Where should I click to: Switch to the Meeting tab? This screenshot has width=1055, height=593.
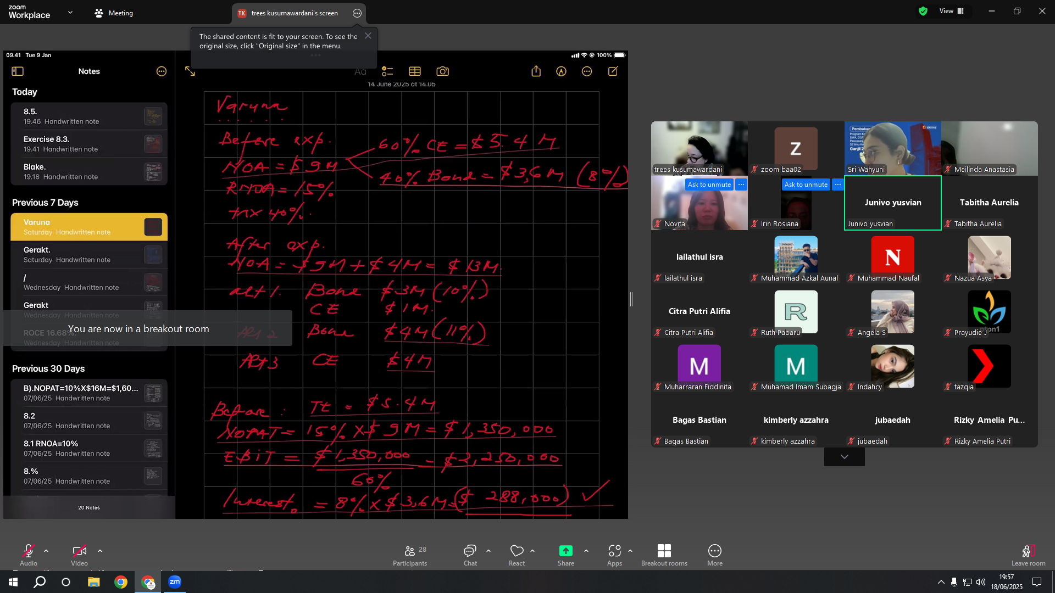point(114,13)
